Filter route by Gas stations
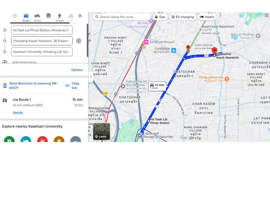Screen dimensions: 270x209 tap(160, 17)
